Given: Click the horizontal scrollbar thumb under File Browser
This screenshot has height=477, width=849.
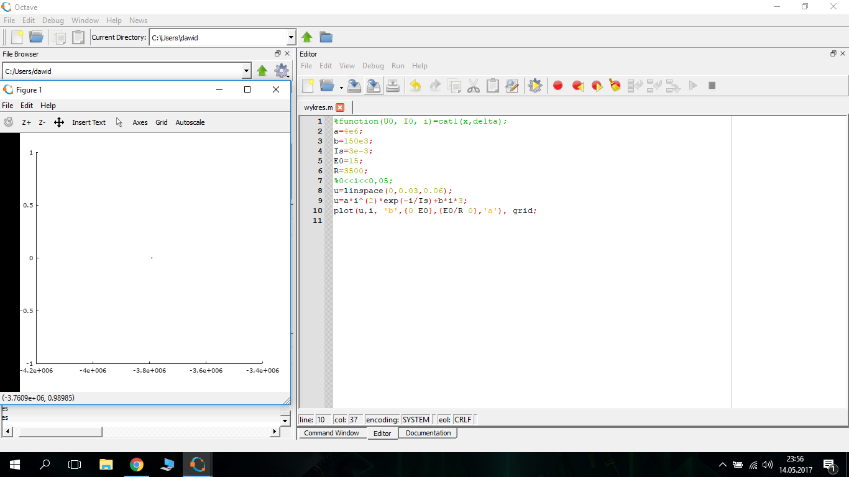Looking at the screenshot, I should click(60, 432).
